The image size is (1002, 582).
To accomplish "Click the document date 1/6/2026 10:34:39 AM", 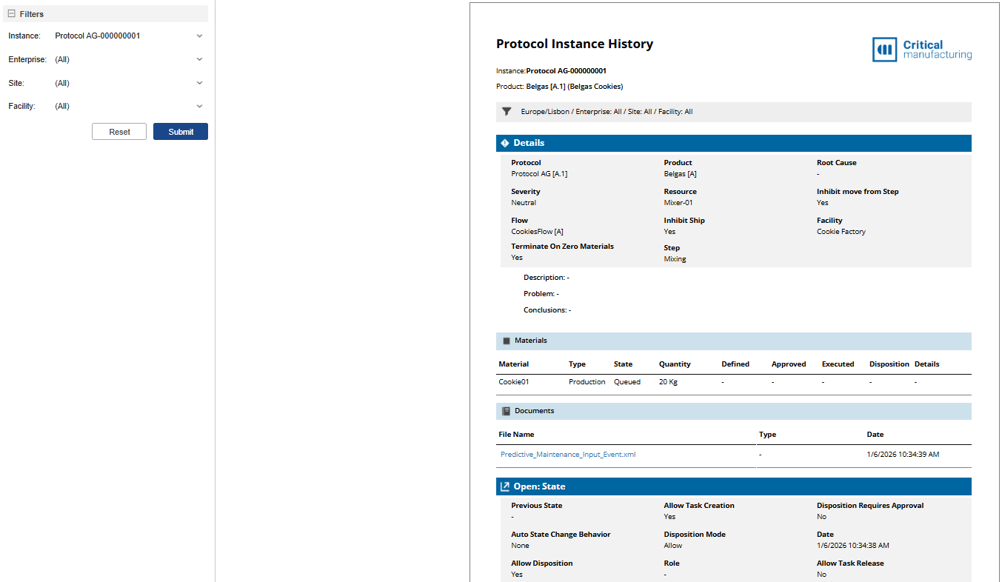I will click(x=903, y=455).
